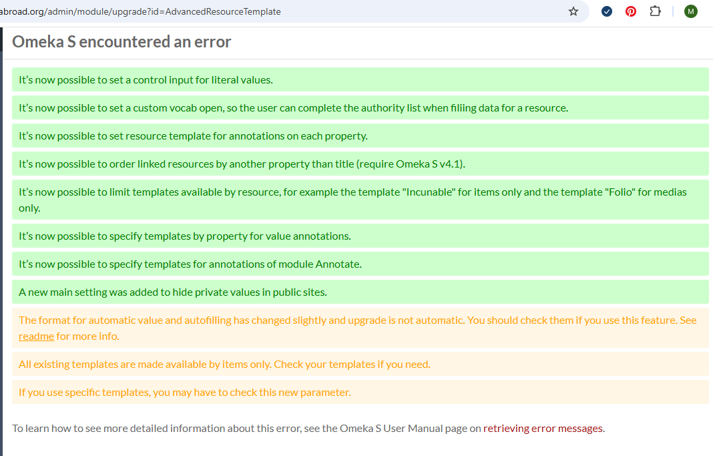Click the message about templates by property for value annotations
Image resolution: width=713 pixels, height=456 pixels.
pos(360,236)
